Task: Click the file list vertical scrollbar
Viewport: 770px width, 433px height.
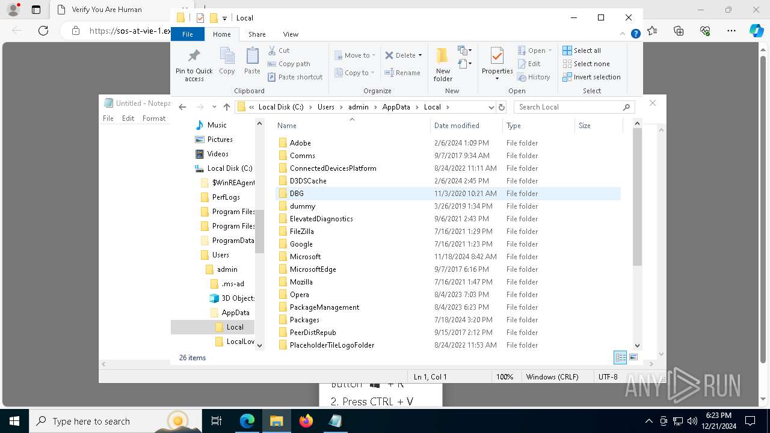Action: (x=637, y=197)
